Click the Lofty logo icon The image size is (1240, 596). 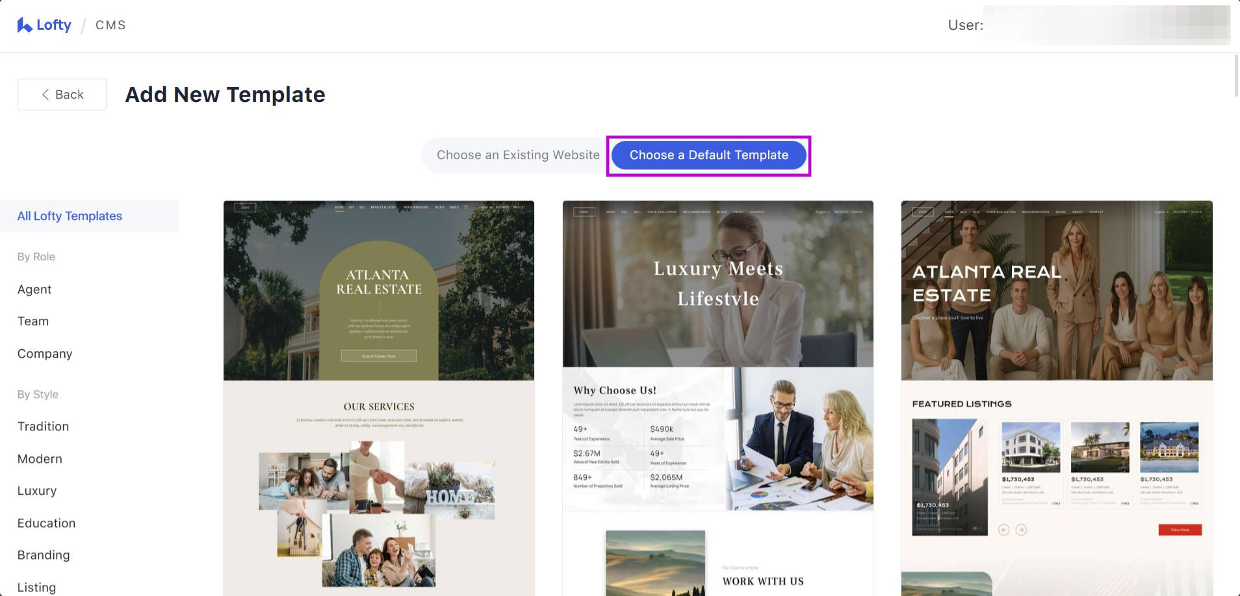23,25
